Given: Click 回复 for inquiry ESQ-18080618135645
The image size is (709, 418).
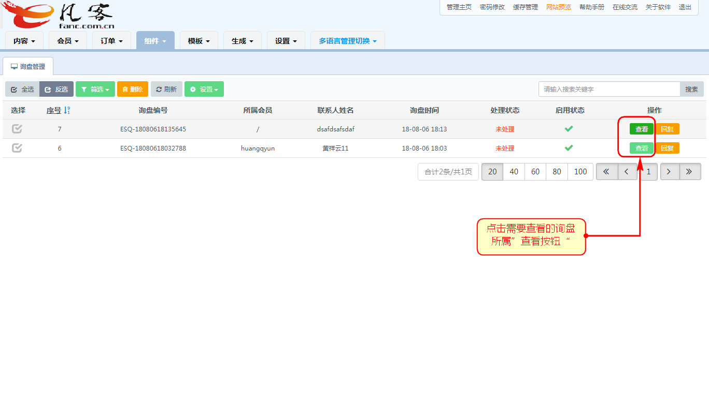Looking at the screenshot, I should [x=667, y=129].
